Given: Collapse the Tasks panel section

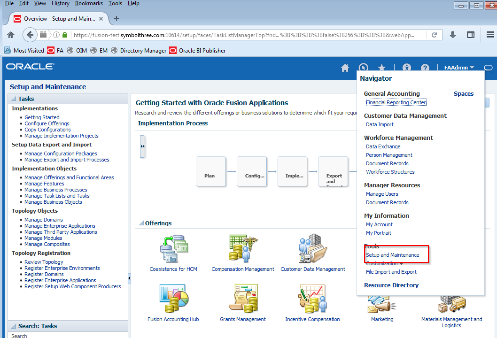Looking at the screenshot, I should click(14, 99).
